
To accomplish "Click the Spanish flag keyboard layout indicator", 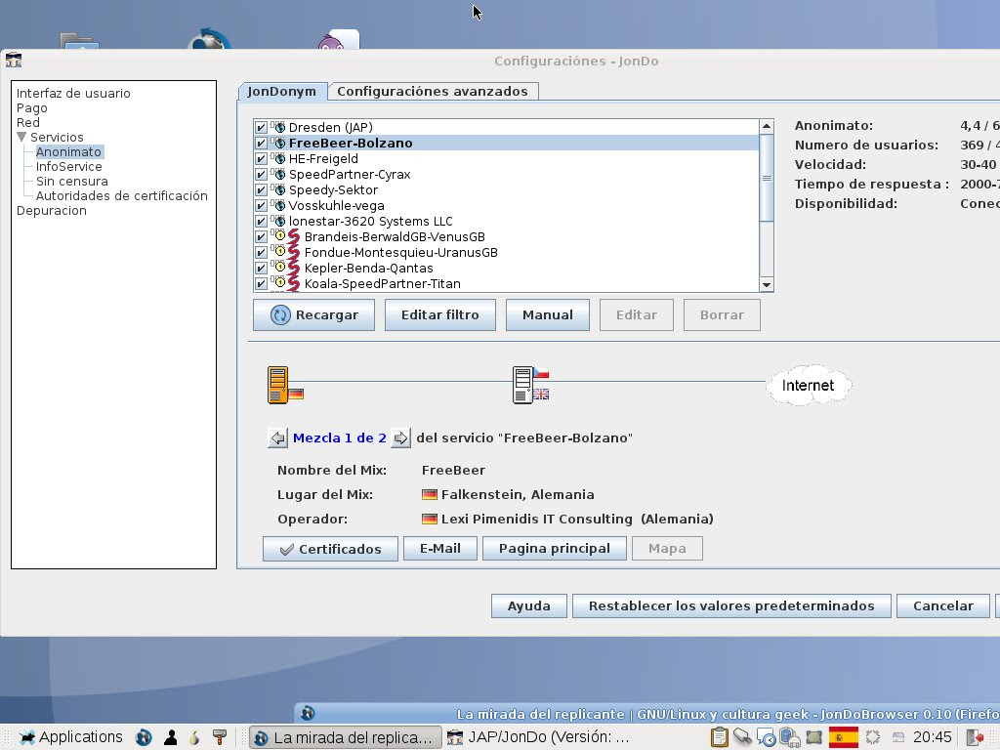I will point(843,737).
